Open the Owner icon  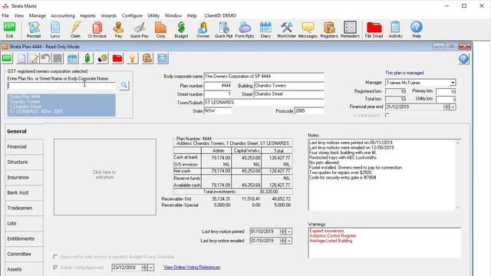pos(203,28)
